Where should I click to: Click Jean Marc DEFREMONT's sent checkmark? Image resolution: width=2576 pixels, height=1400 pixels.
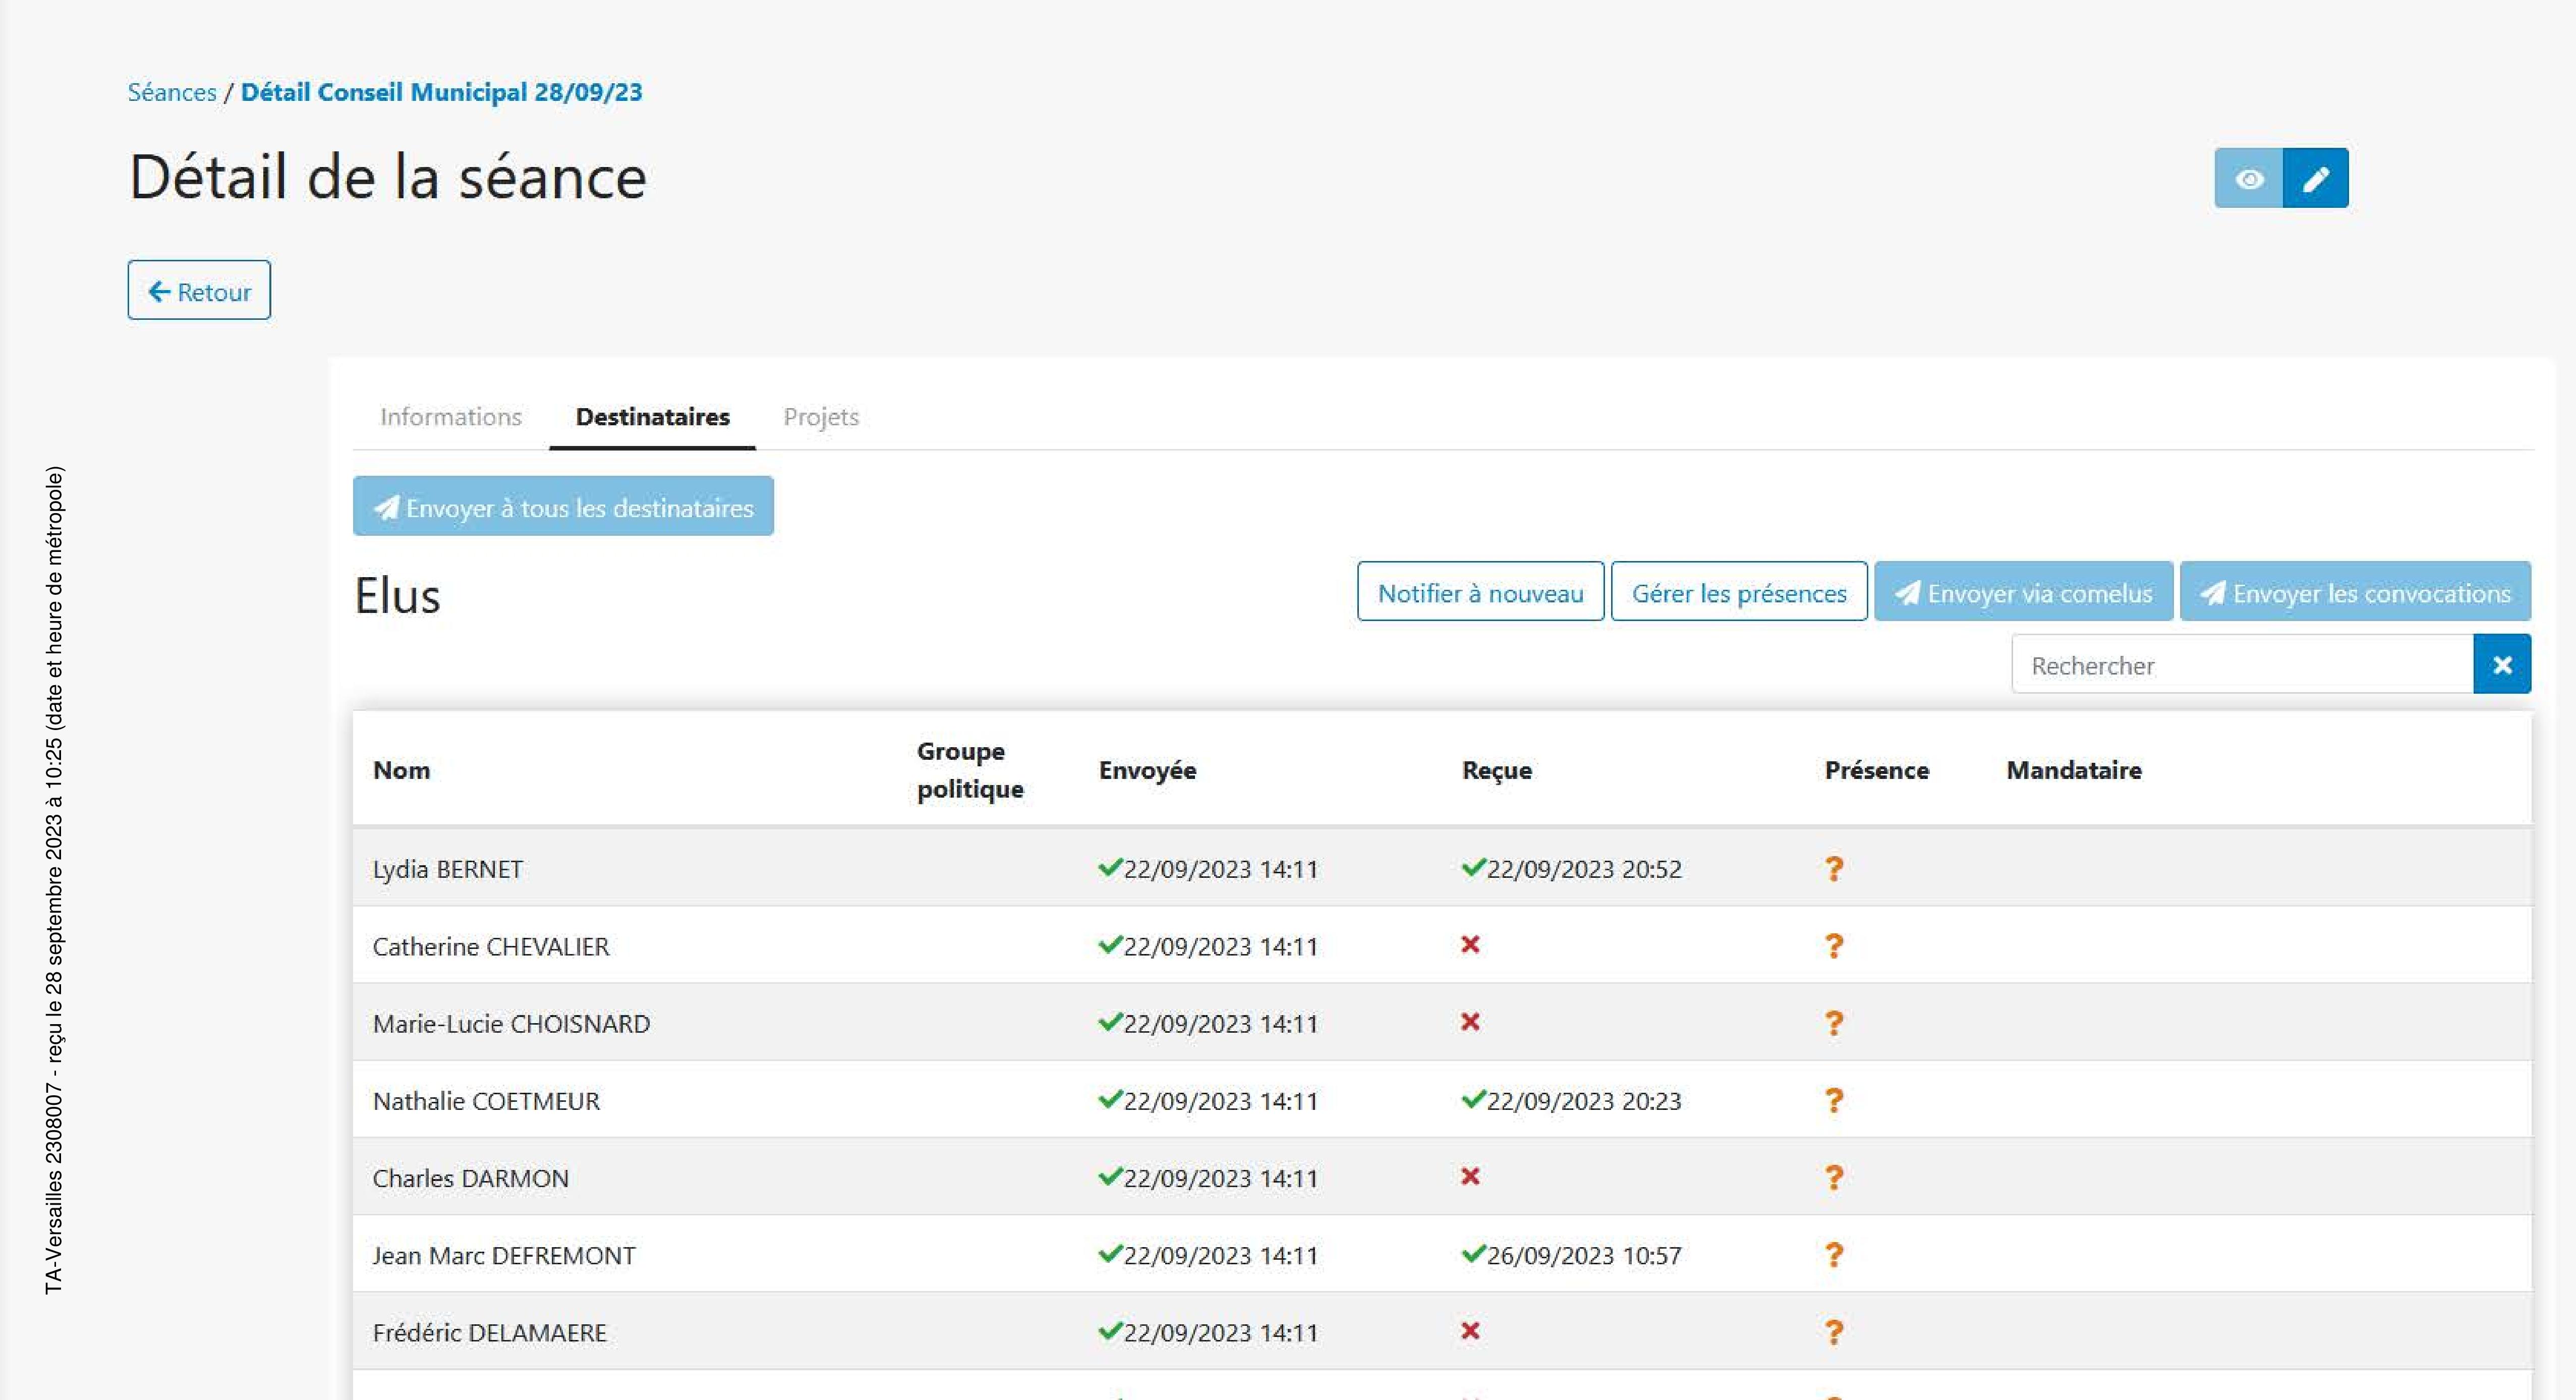(1109, 1254)
